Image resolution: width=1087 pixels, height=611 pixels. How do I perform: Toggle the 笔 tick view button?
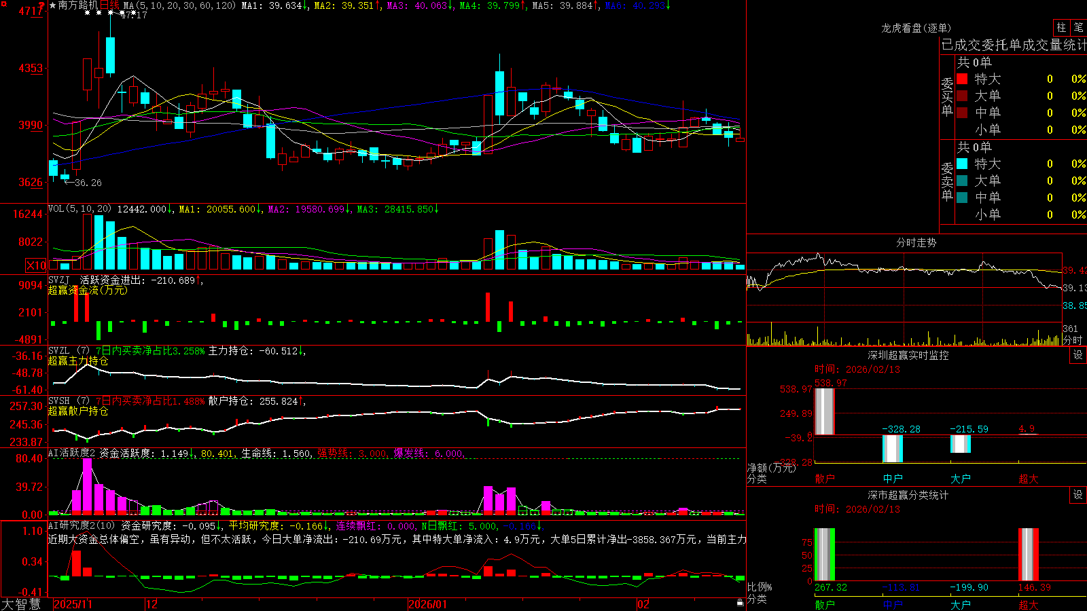tap(1079, 28)
